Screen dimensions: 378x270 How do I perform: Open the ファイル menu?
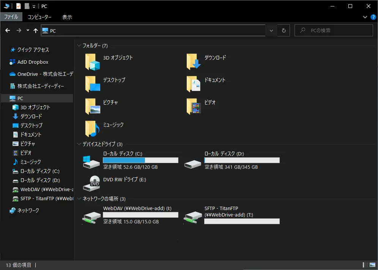click(11, 17)
